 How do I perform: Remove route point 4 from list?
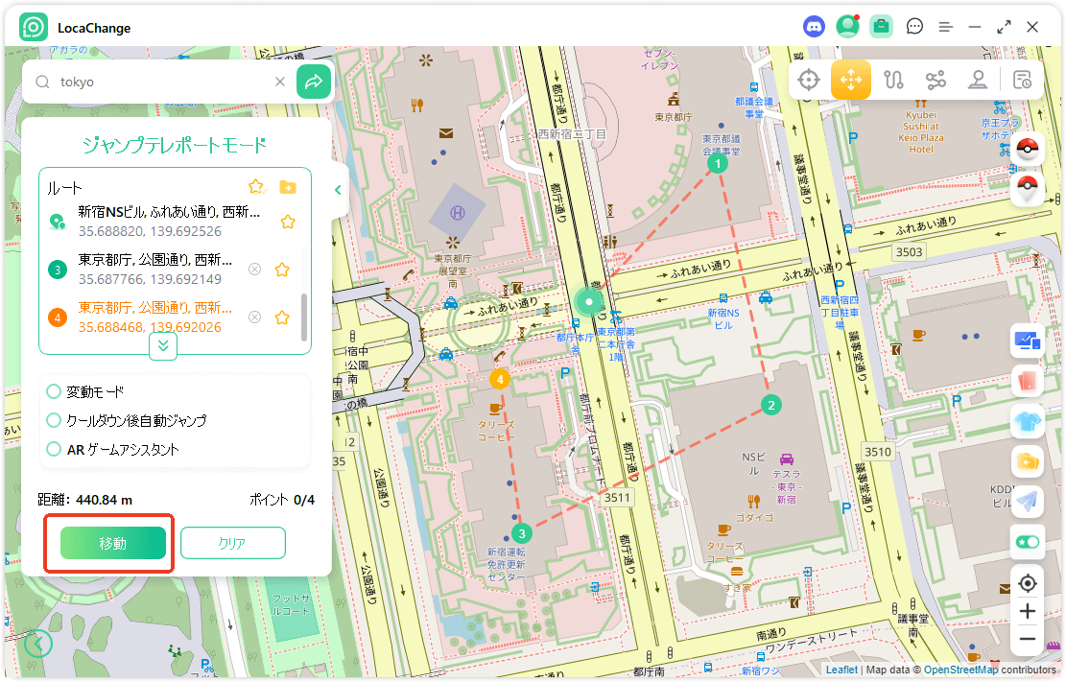pos(254,317)
